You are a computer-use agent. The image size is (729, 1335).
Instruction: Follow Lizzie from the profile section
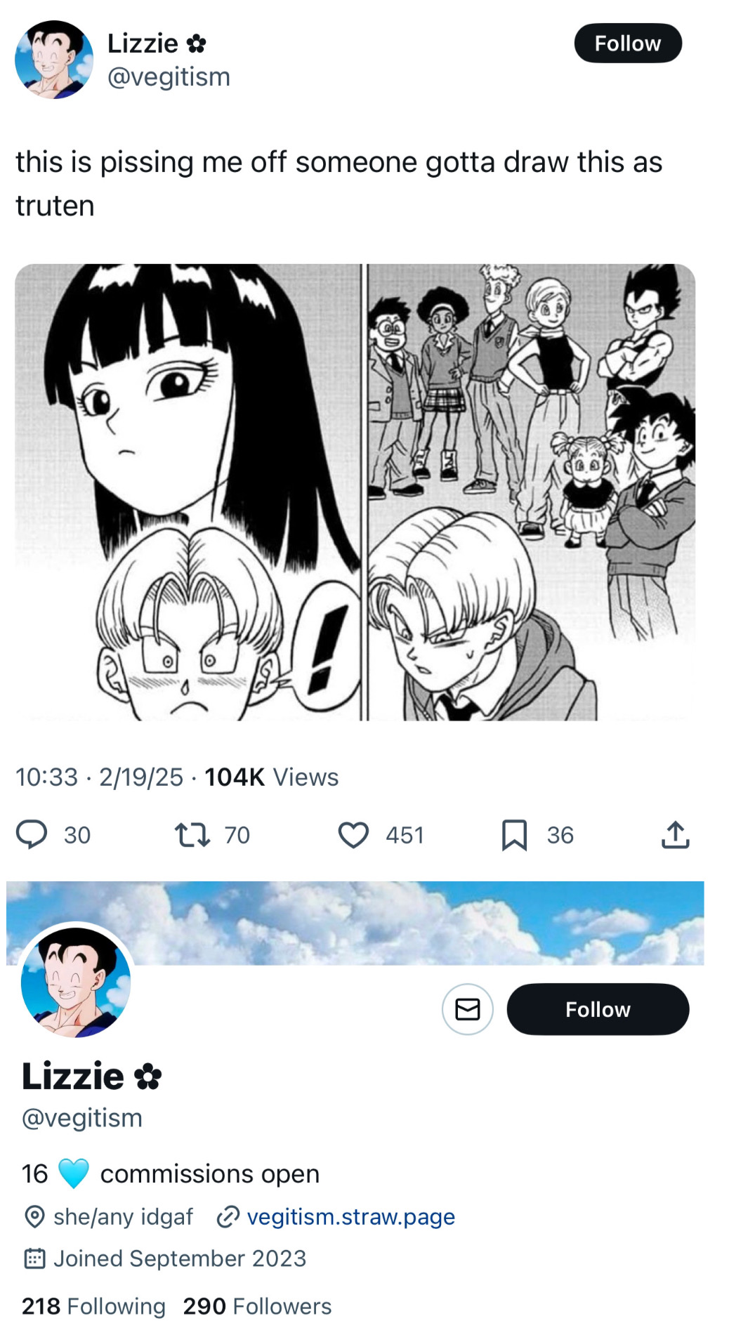[x=598, y=1009]
